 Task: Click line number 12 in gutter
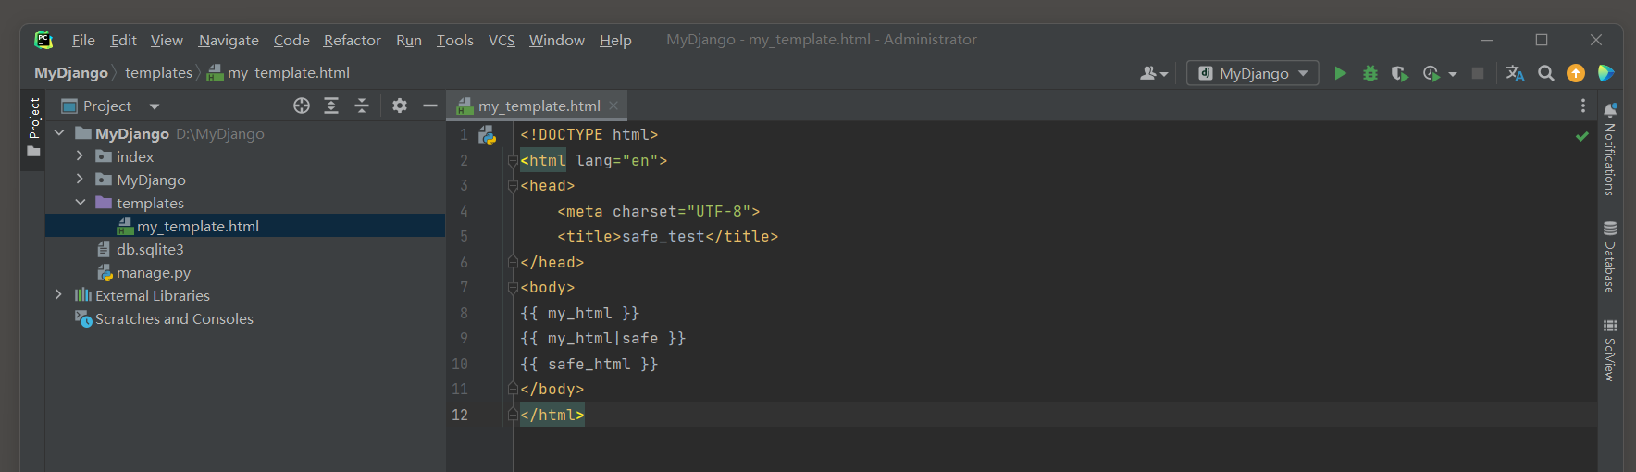point(460,416)
